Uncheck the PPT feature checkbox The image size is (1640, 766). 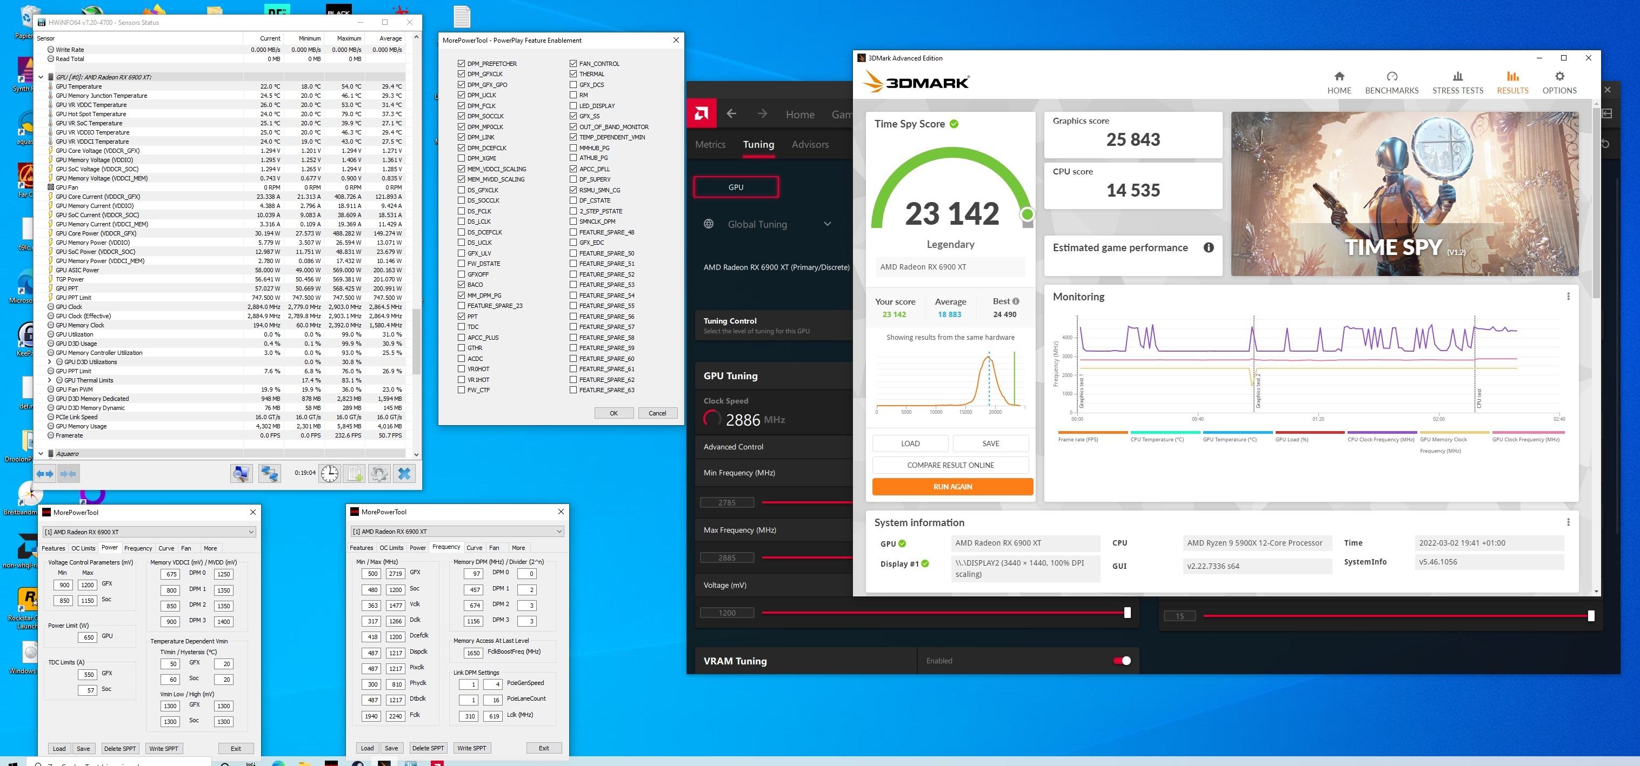tap(461, 316)
